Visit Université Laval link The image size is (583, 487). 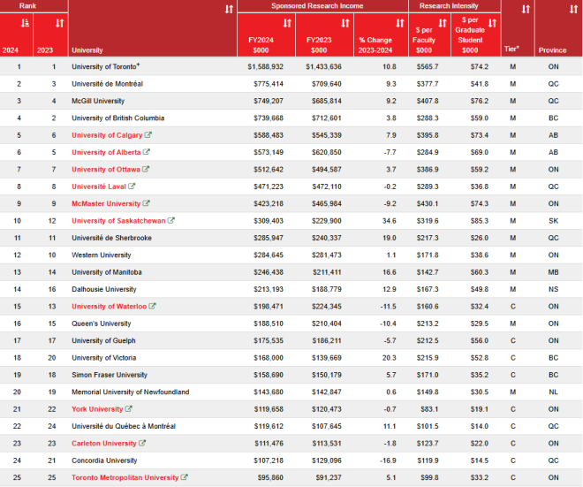98,186
